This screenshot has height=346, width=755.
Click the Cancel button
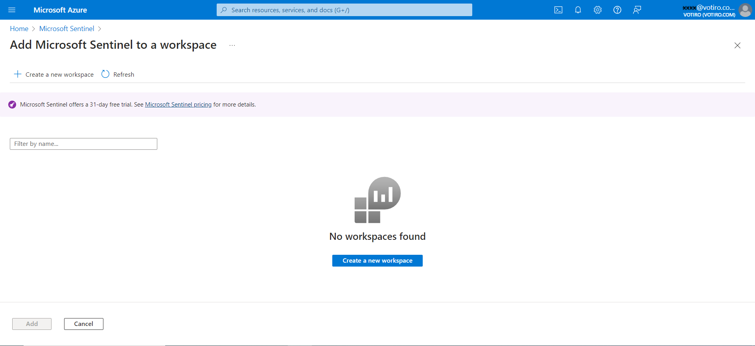pyautogui.click(x=84, y=324)
